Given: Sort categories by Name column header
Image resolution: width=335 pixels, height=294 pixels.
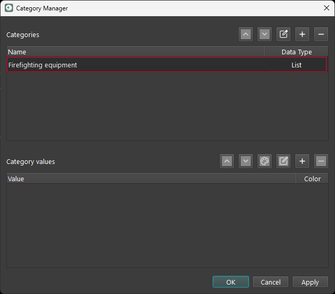Looking at the screenshot, I should [135, 52].
